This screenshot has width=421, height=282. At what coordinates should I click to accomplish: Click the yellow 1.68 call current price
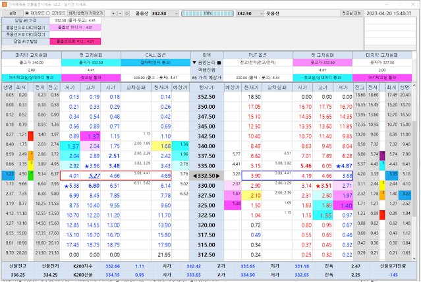pyautogui.click(x=161, y=146)
